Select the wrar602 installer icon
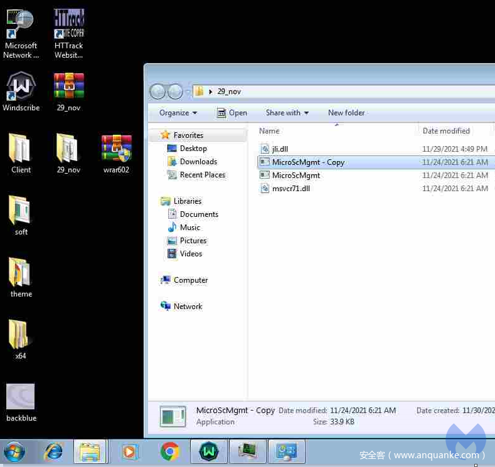The image size is (495, 467). point(116,149)
